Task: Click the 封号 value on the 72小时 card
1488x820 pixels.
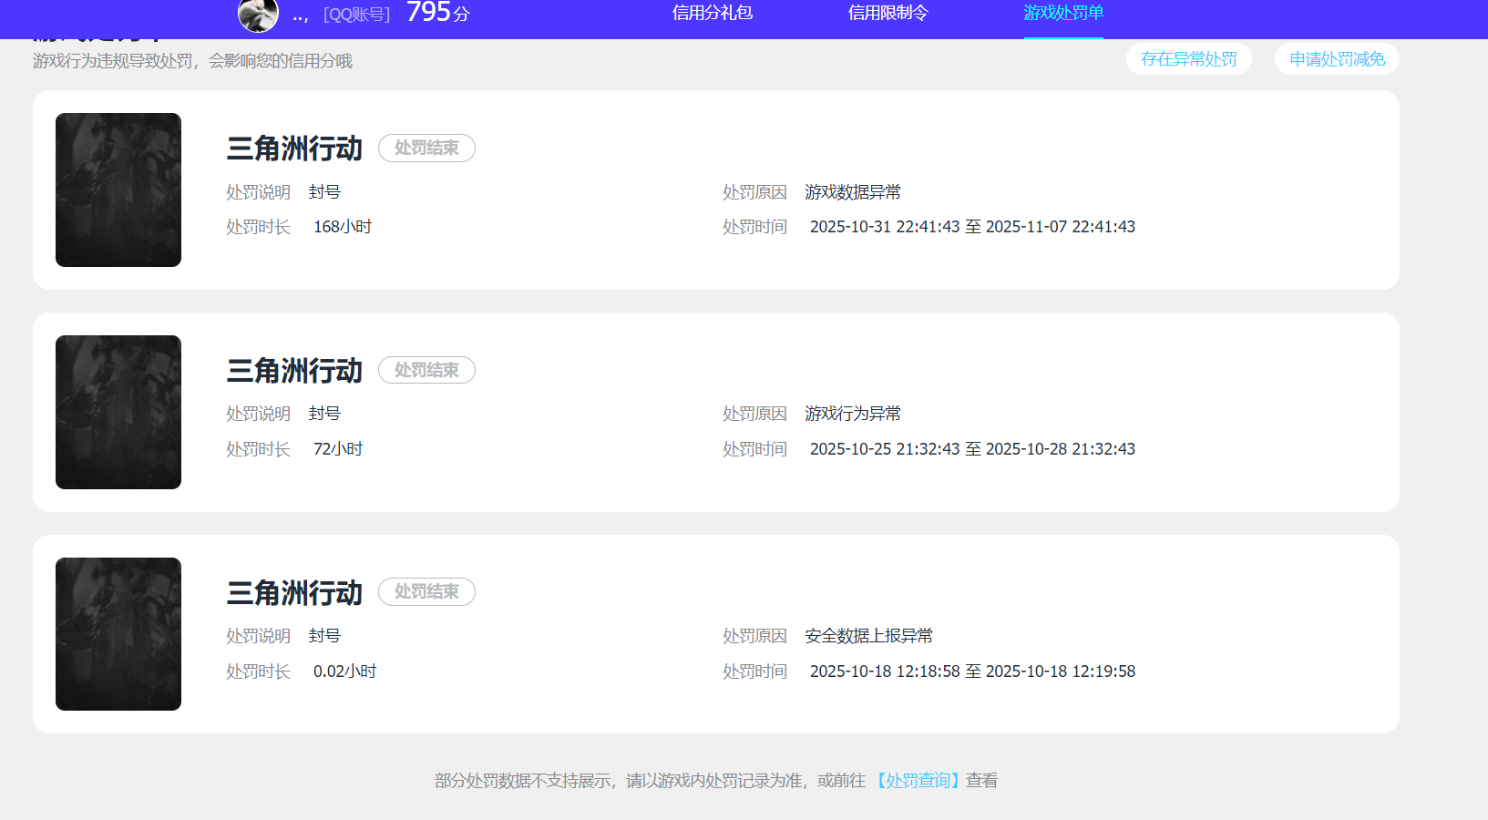Action: [324, 414]
